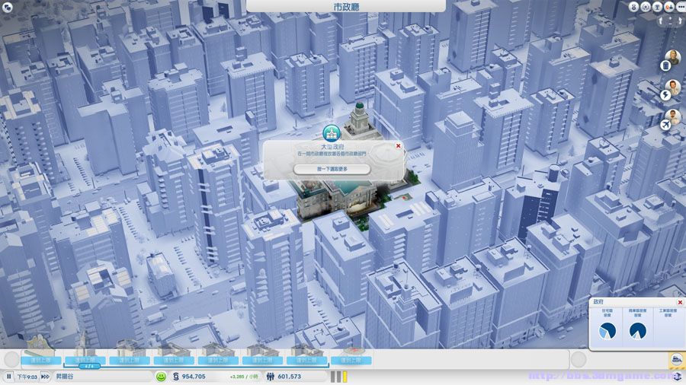Select the last module thumbnail with red marking
The width and height of the screenshot is (686, 385).
tap(351, 356)
